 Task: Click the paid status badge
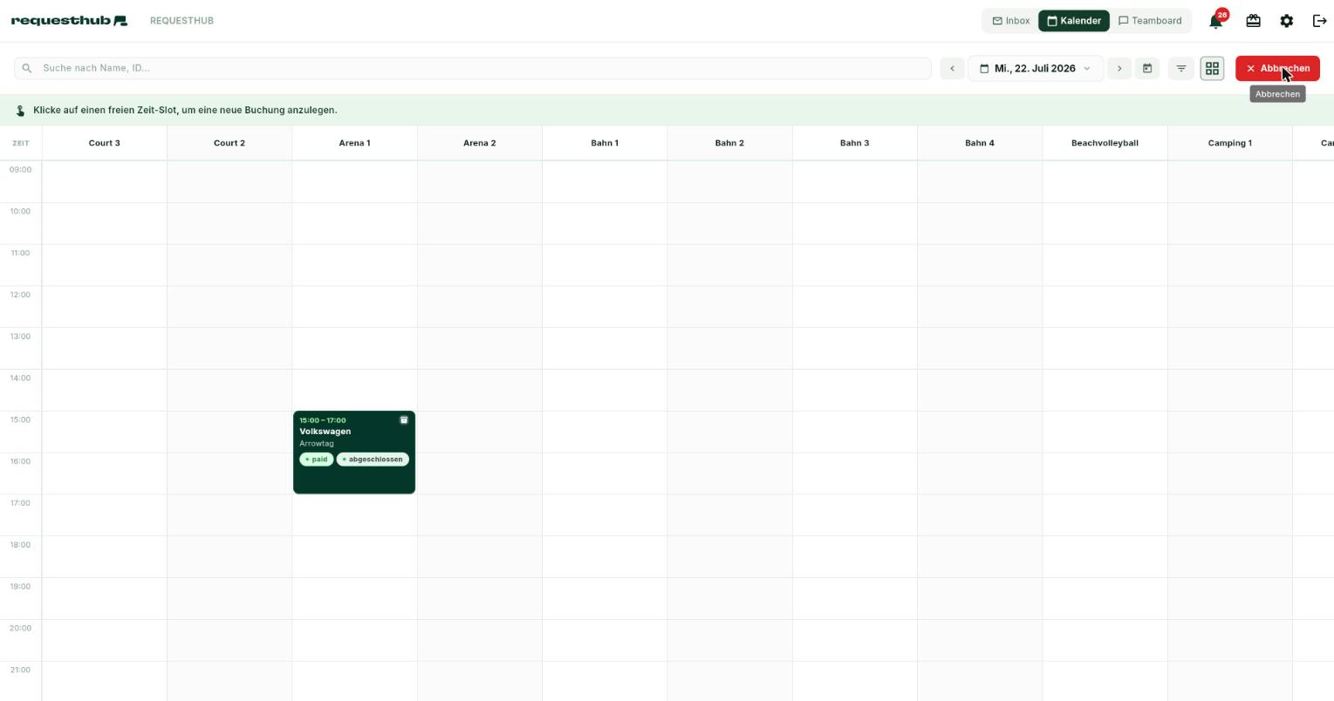(316, 459)
